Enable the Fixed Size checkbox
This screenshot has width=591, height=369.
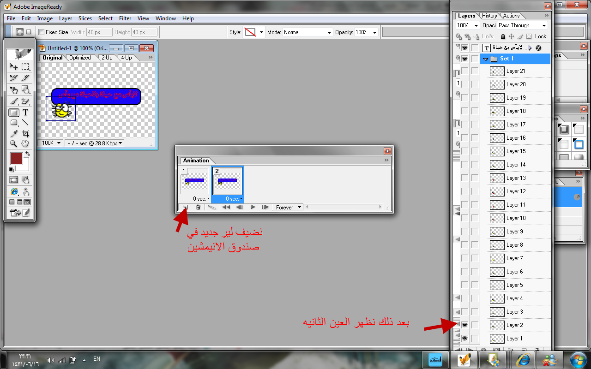[41, 32]
